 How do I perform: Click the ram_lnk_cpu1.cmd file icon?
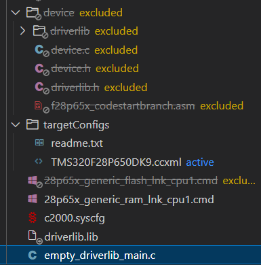coord(33,199)
